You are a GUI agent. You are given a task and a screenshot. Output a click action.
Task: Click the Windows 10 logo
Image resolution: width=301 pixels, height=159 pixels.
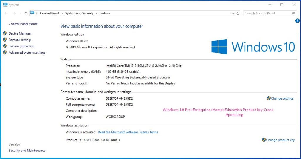[x=253, y=47]
